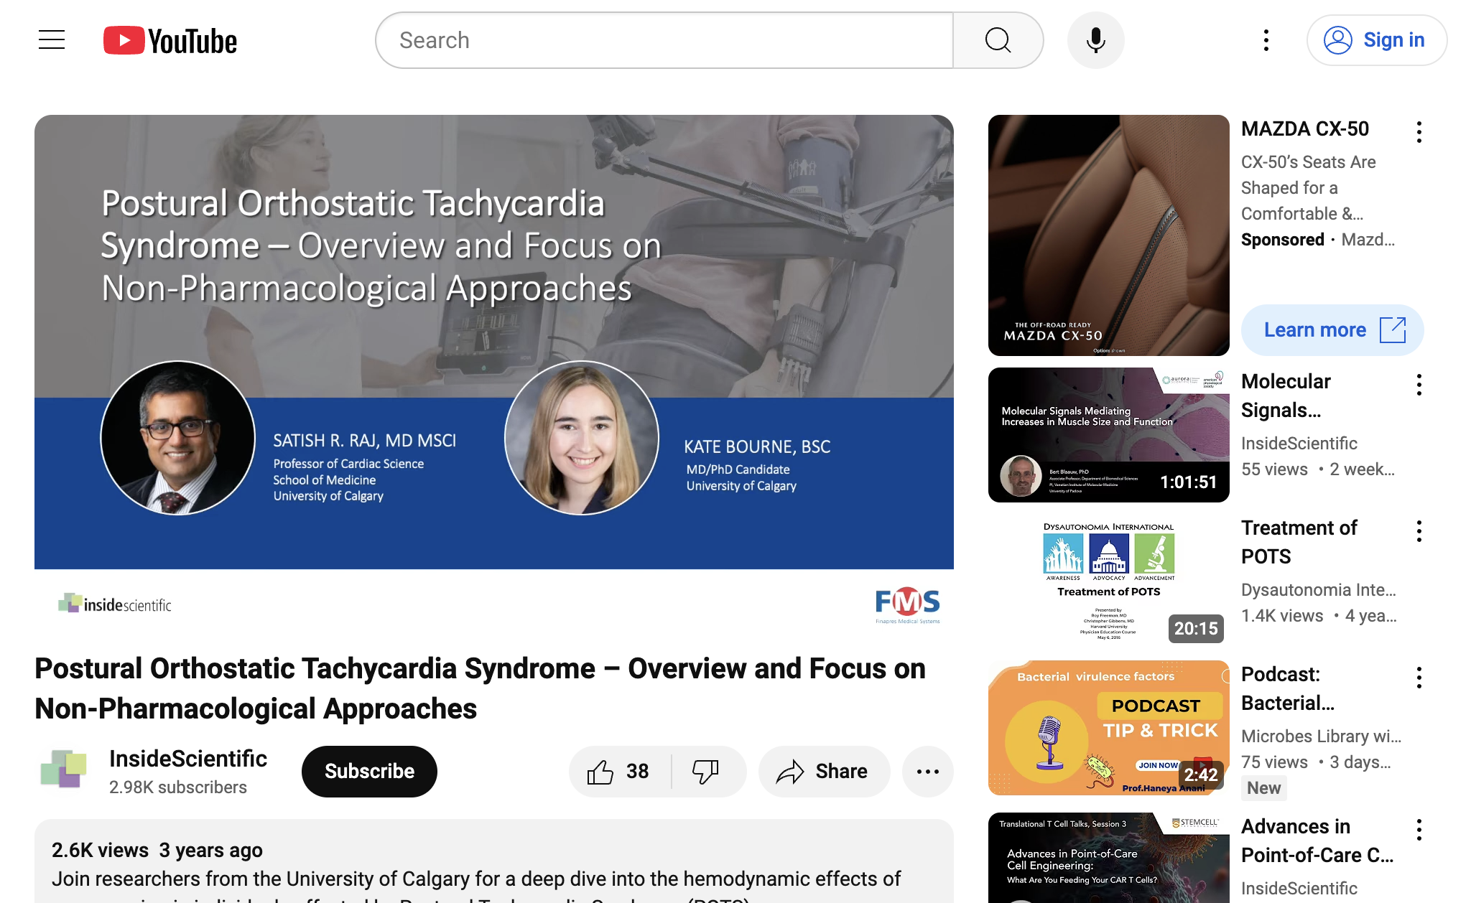Viewport: 1471px width, 903px height.
Task: Open the Advances in Point-of-Care thumbnail
Action: click(1108, 858)
